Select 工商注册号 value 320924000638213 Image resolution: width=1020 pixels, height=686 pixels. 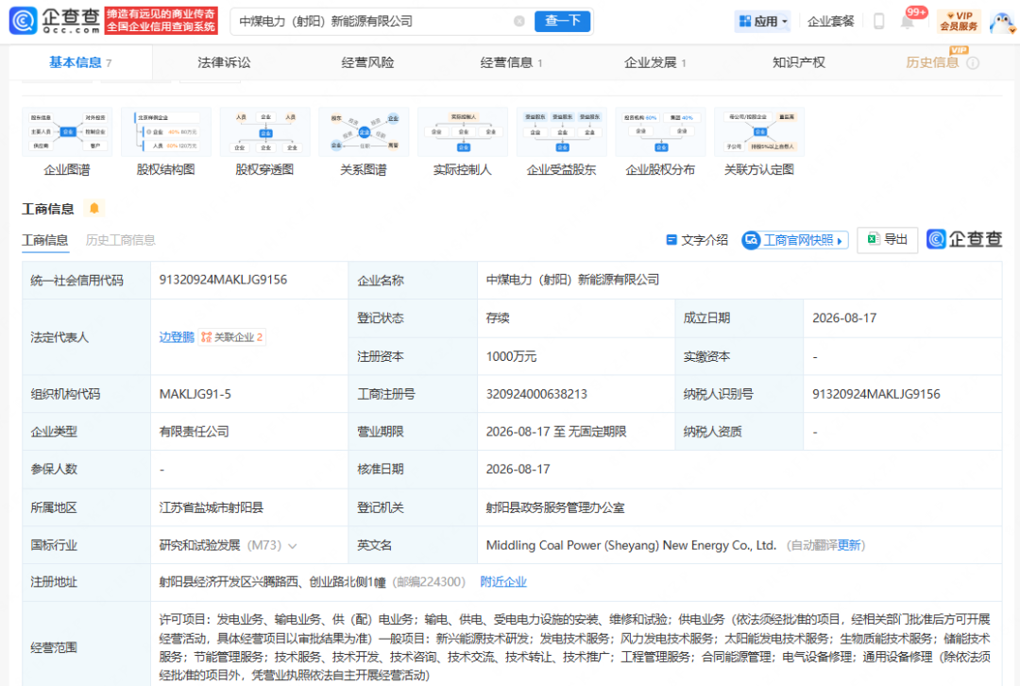(x=536, y=394)
